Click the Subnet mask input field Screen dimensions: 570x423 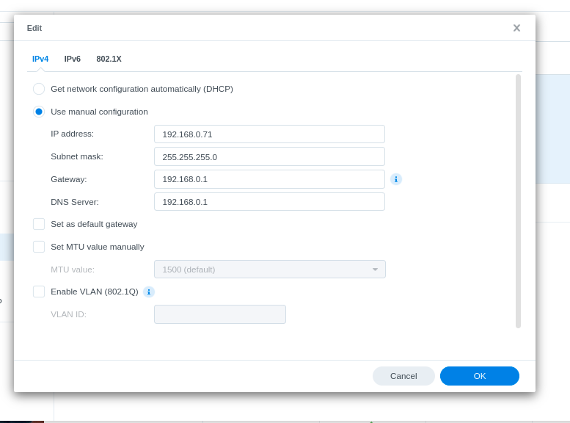pyautogui.click(x=269, y=156)
